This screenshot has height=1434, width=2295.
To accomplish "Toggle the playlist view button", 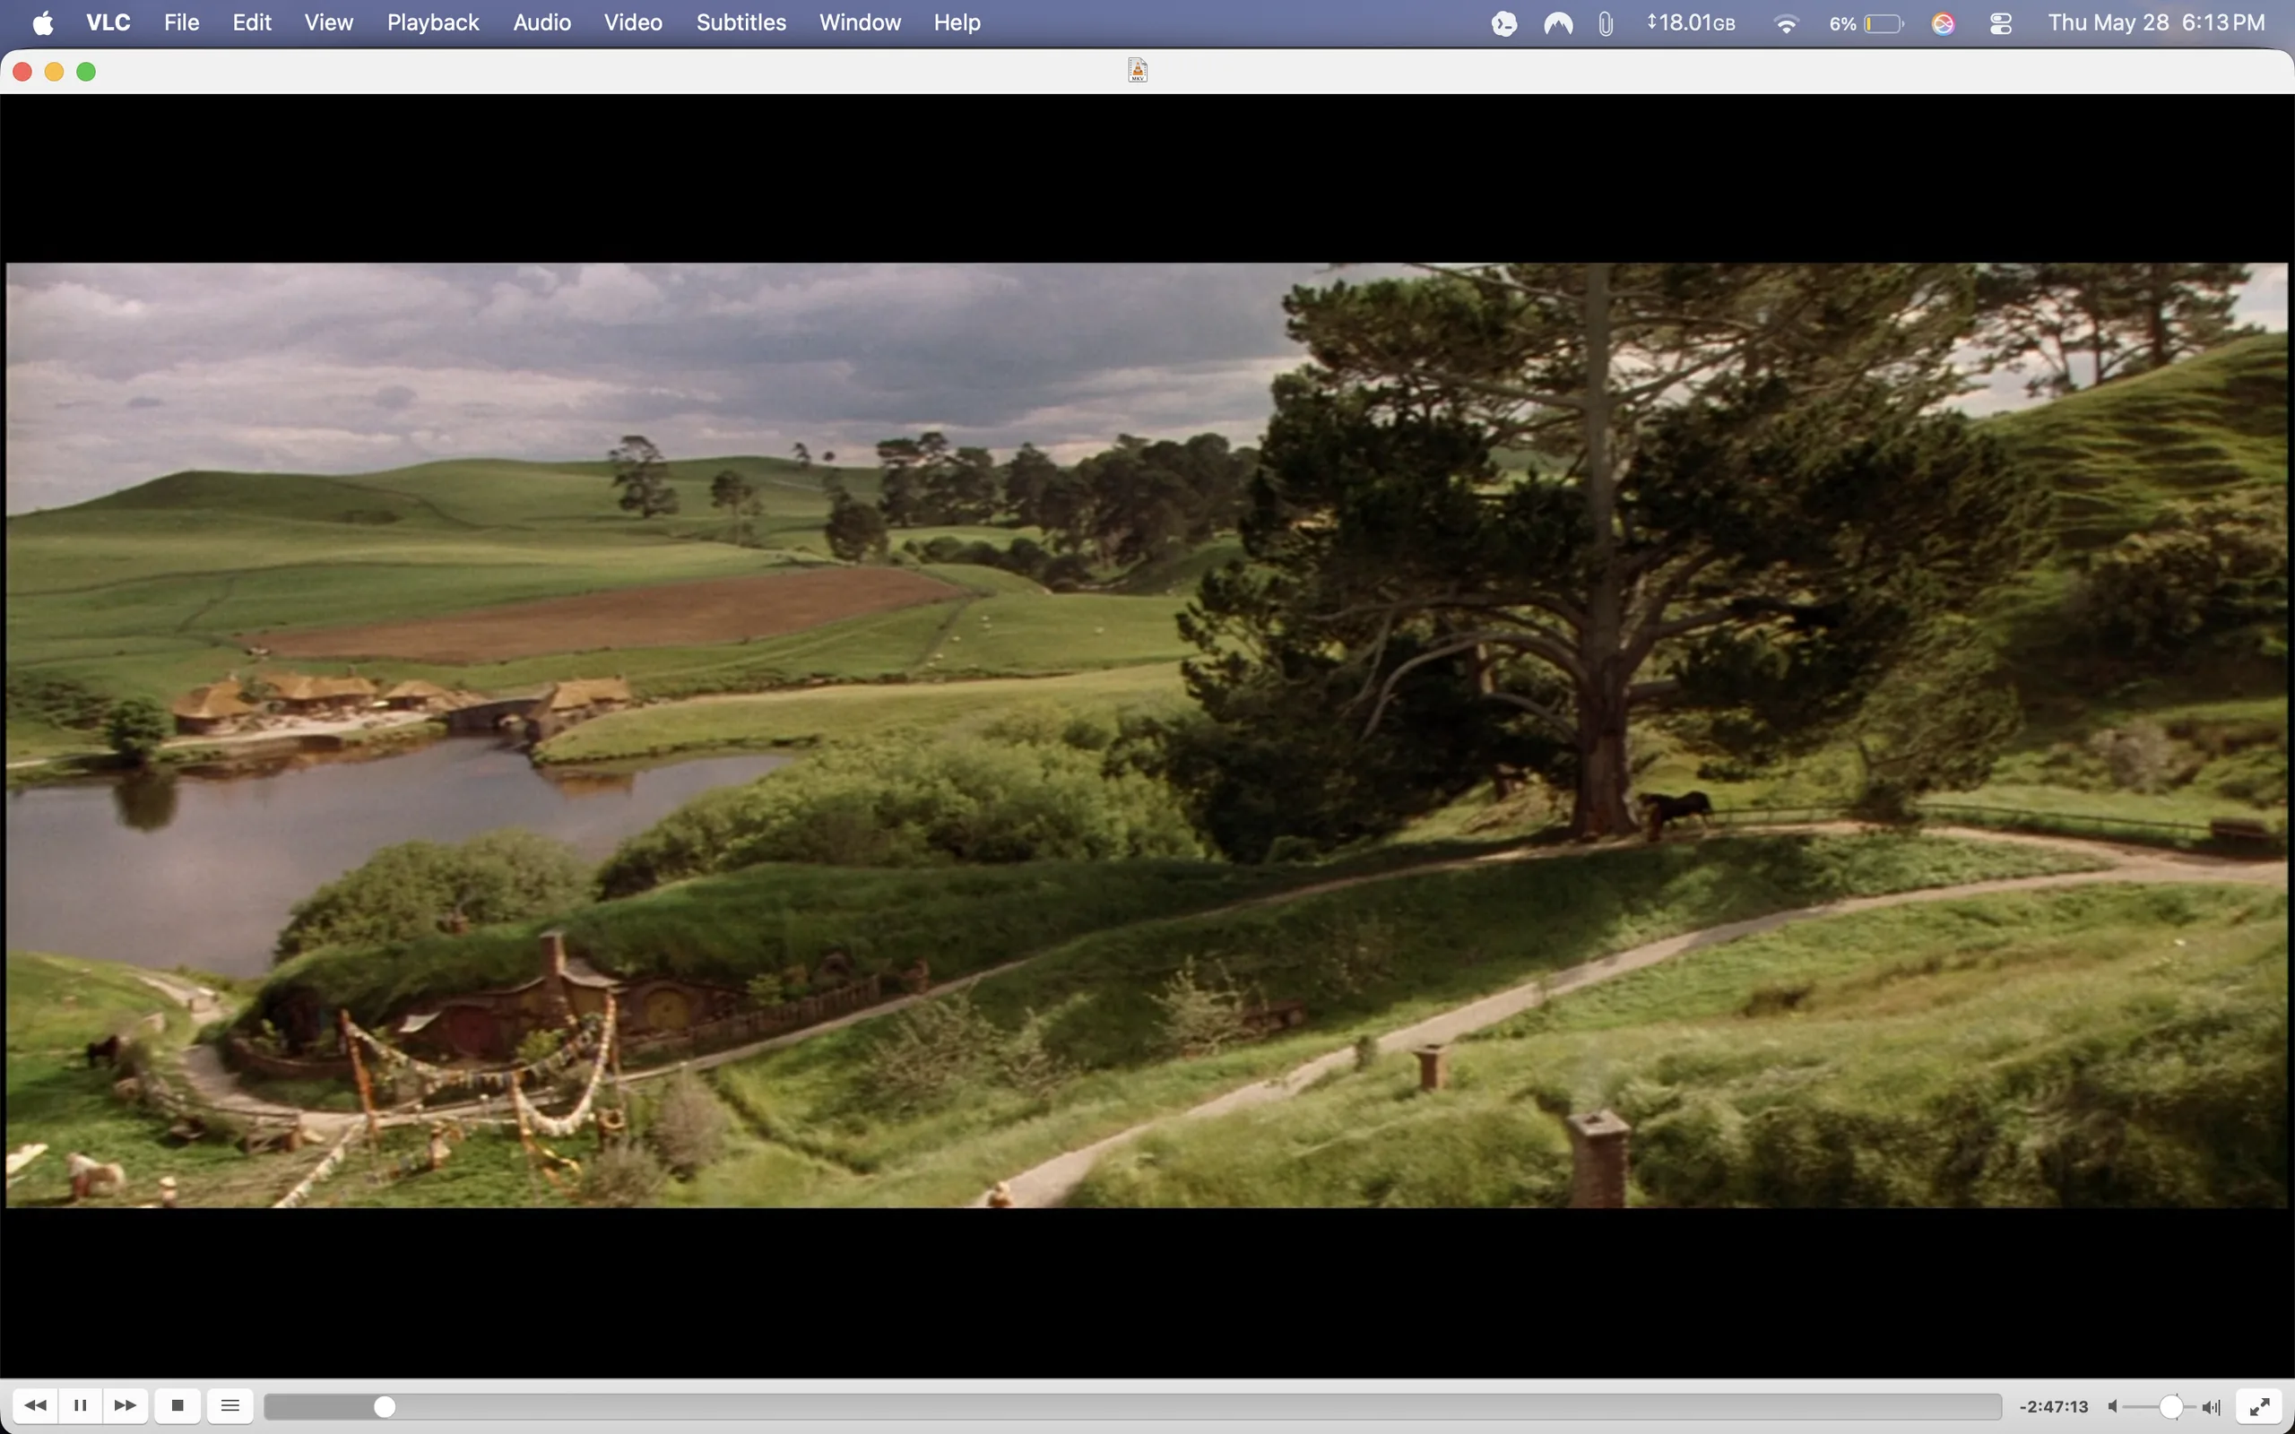I will 230,1405.
